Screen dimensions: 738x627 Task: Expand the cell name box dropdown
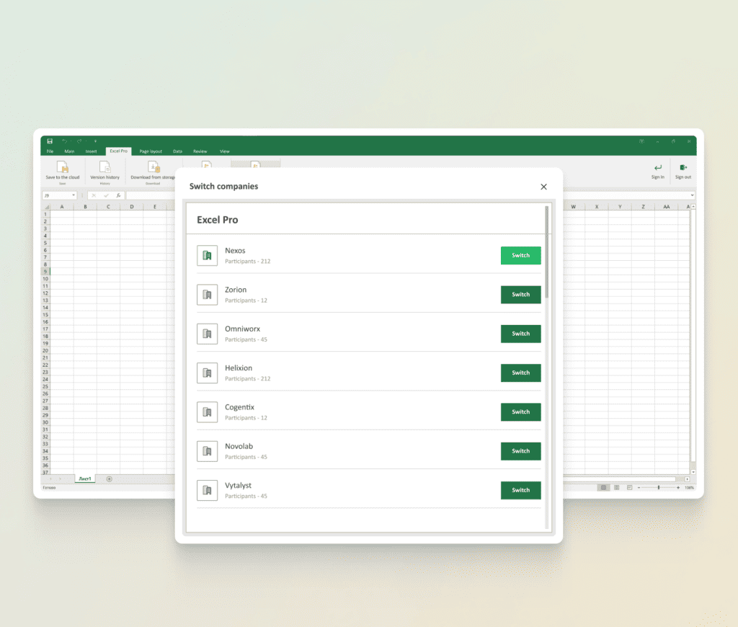(74, 195)
